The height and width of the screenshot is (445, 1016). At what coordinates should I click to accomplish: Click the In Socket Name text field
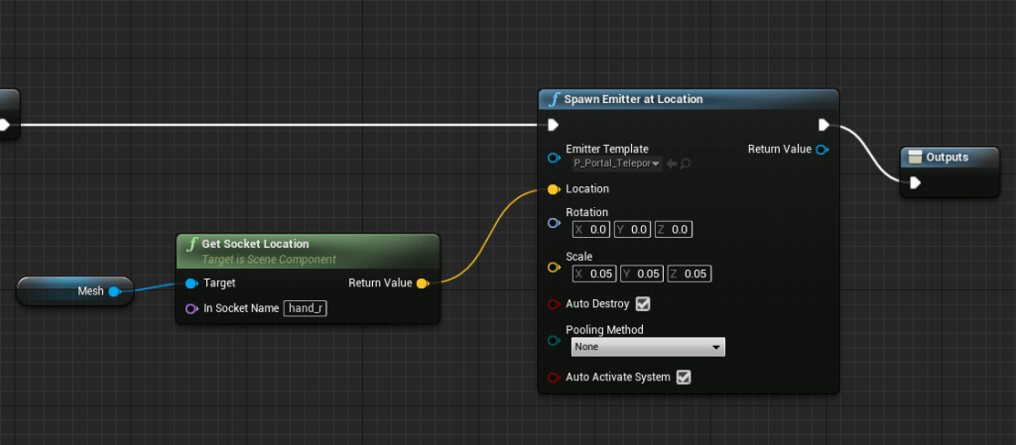(306, 308)
